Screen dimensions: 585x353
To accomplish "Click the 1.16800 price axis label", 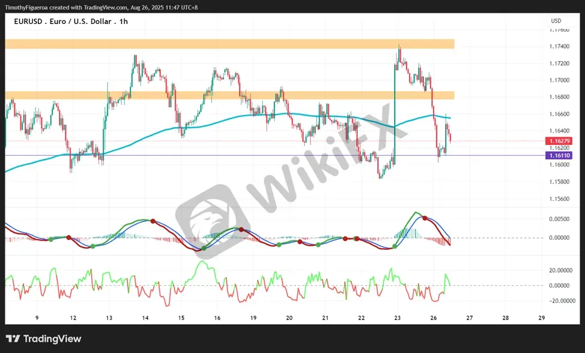I will click(x=559, y=97).
